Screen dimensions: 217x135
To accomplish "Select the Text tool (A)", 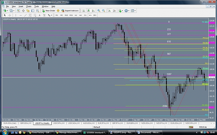I will pos(40,15).
